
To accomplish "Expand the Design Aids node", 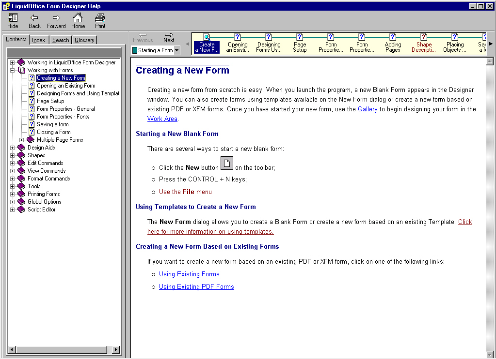I will tap(12, 148).
